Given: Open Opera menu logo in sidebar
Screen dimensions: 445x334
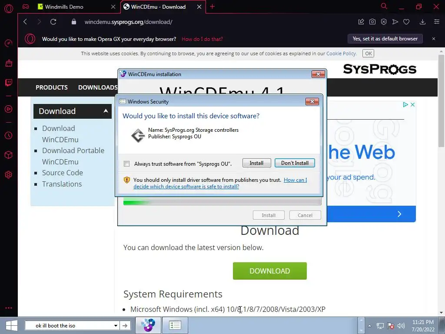Looking at the screenshot, I should (x=9, y=9).
